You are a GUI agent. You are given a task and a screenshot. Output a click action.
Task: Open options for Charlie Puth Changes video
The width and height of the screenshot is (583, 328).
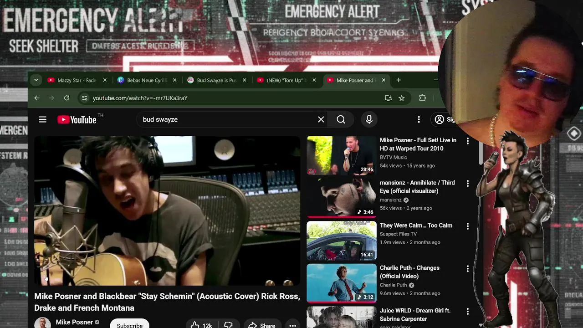467,269
